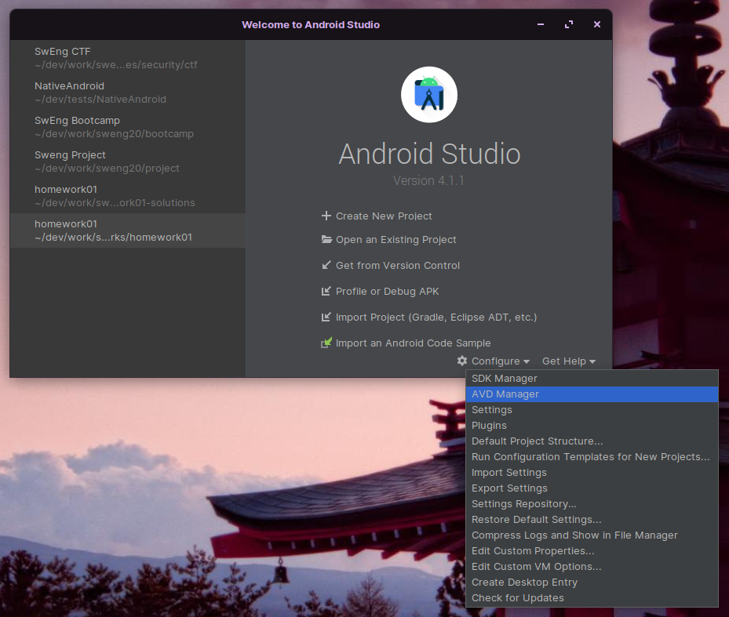Choose Run Configuration Templates for New Projects...

[x=592, y=457]
